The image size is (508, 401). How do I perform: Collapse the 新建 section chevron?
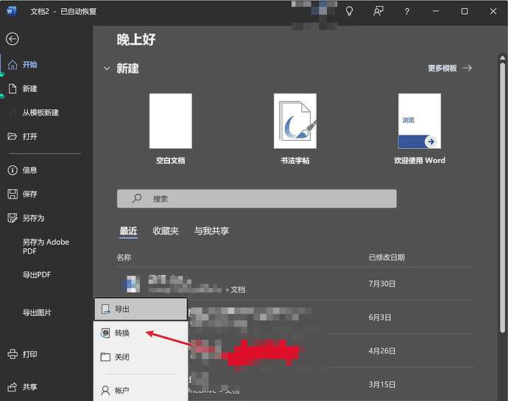tap(107, 69)
